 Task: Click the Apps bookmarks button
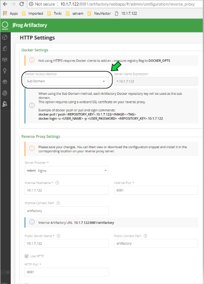[x=10, y=13]
